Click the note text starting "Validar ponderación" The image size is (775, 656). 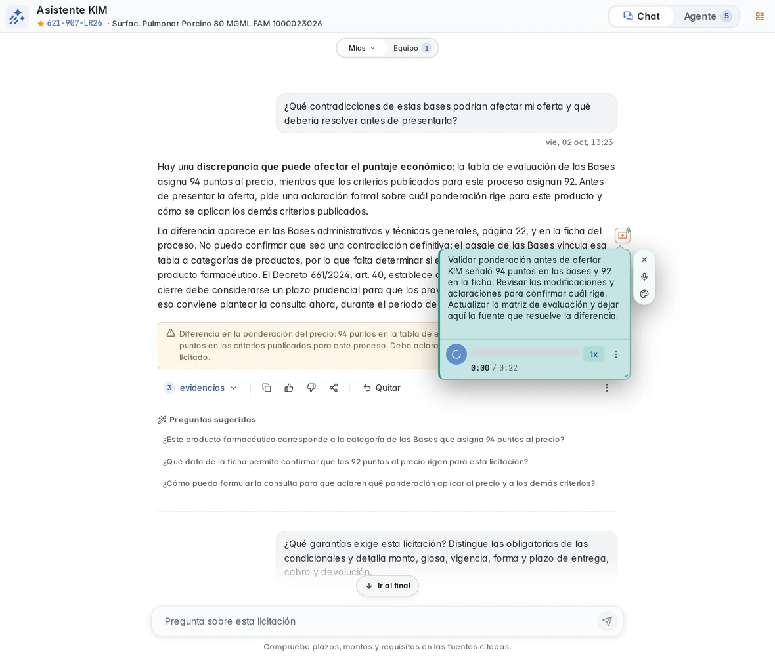pos(533,288)
